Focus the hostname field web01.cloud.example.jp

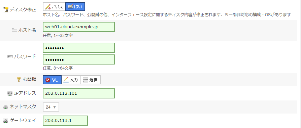point(79,27)
